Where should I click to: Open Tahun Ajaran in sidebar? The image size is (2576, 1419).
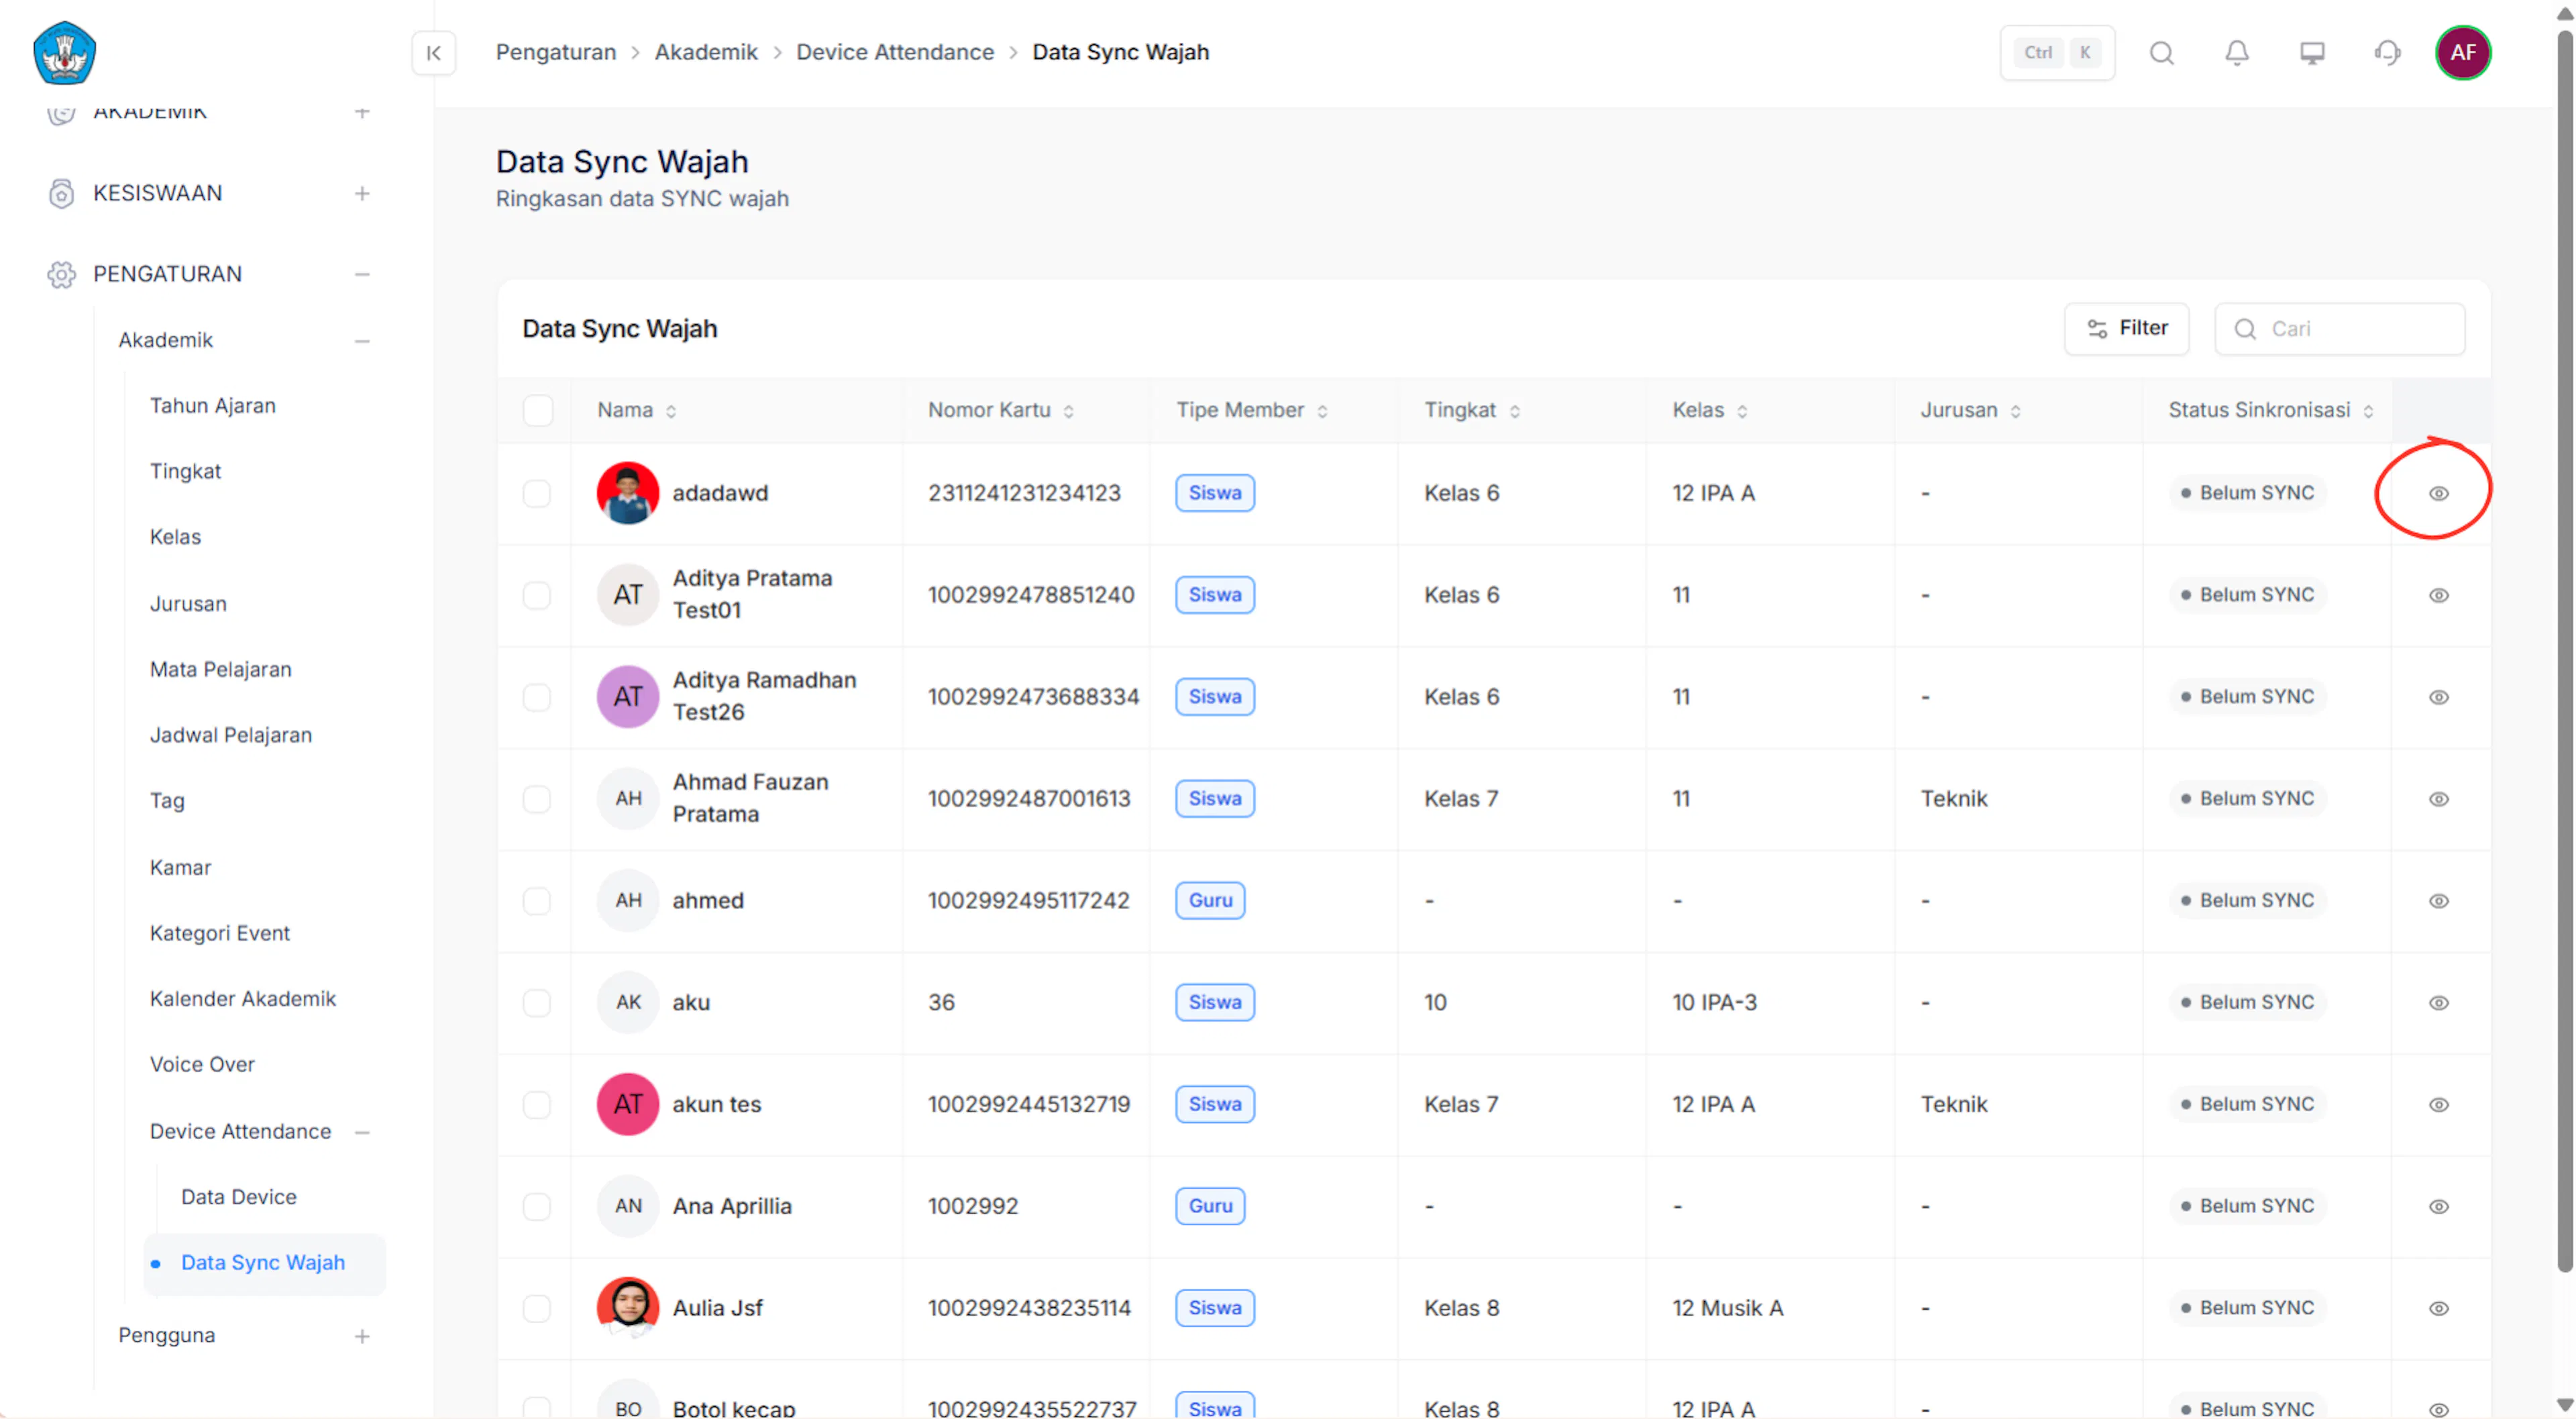[212, 406]
